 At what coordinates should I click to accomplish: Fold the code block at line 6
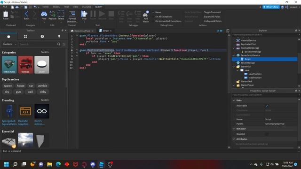(x=77, y=50)
